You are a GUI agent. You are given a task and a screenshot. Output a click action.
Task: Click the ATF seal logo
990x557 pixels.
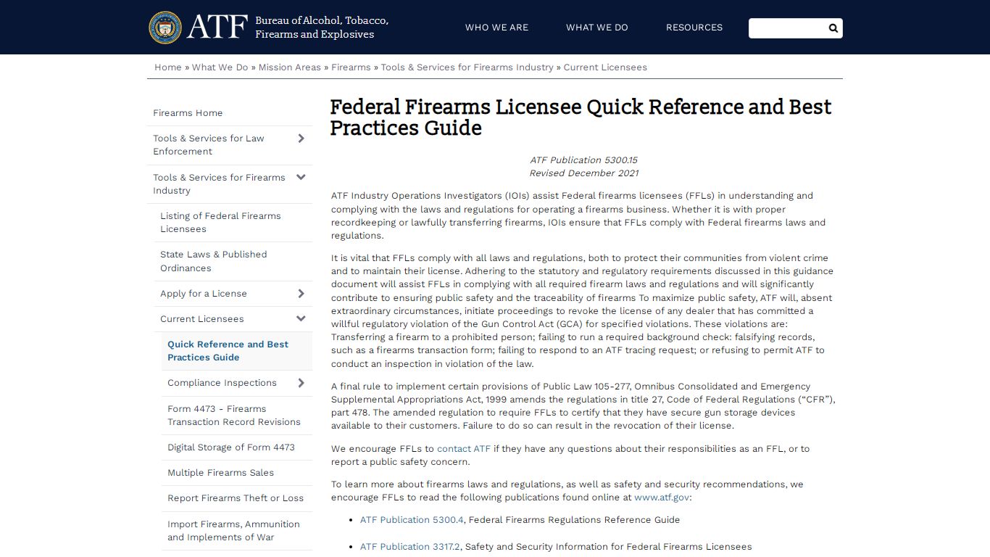pyautogui.click(x=165, y=28)
